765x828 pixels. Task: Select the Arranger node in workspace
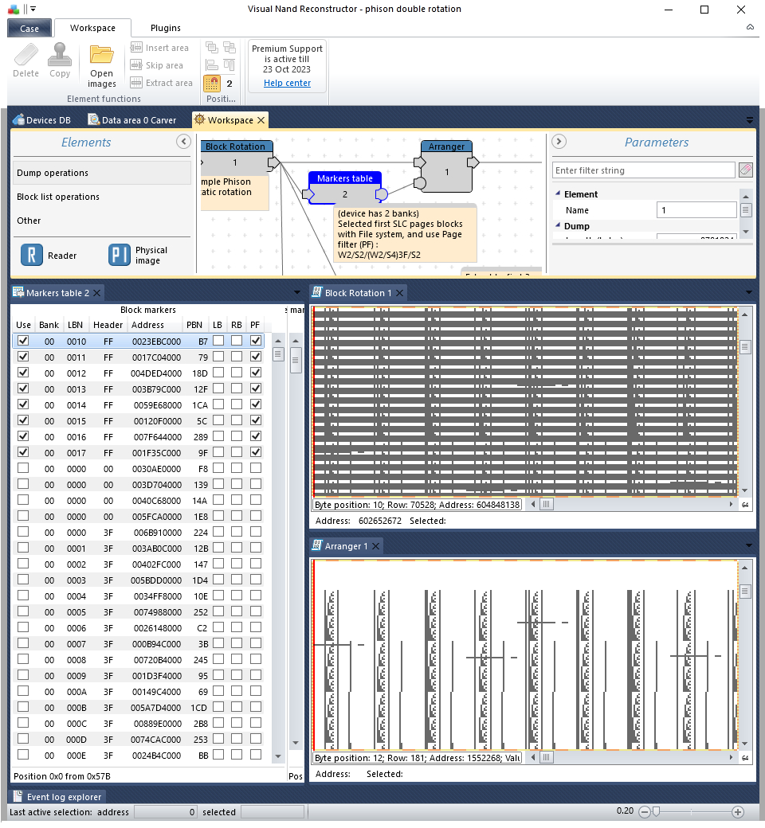tap(447, 166)
